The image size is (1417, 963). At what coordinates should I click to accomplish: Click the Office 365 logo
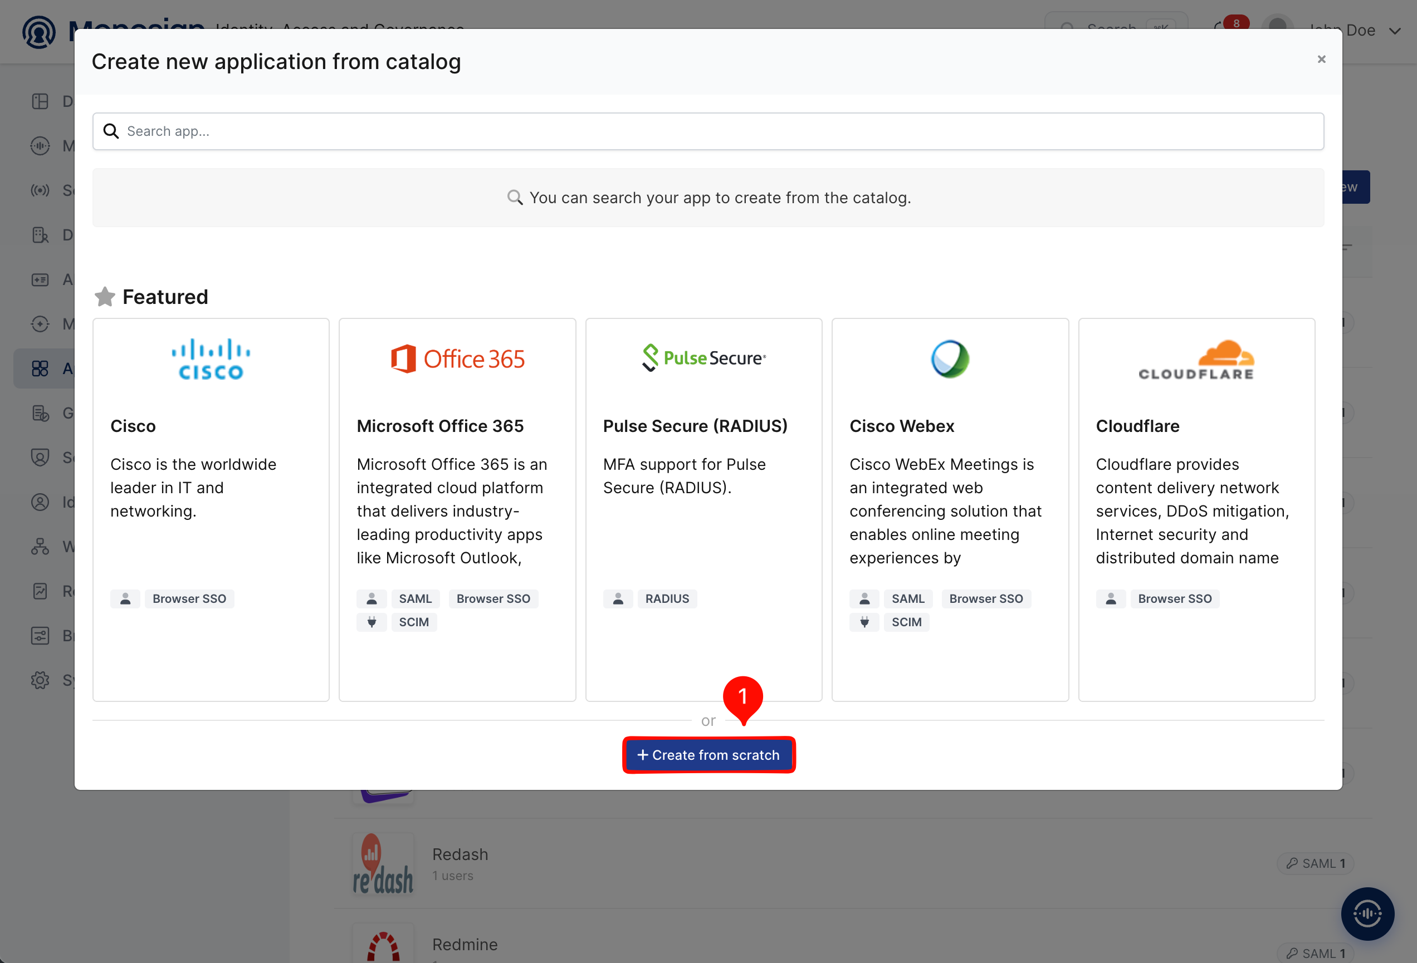point(457,359)
